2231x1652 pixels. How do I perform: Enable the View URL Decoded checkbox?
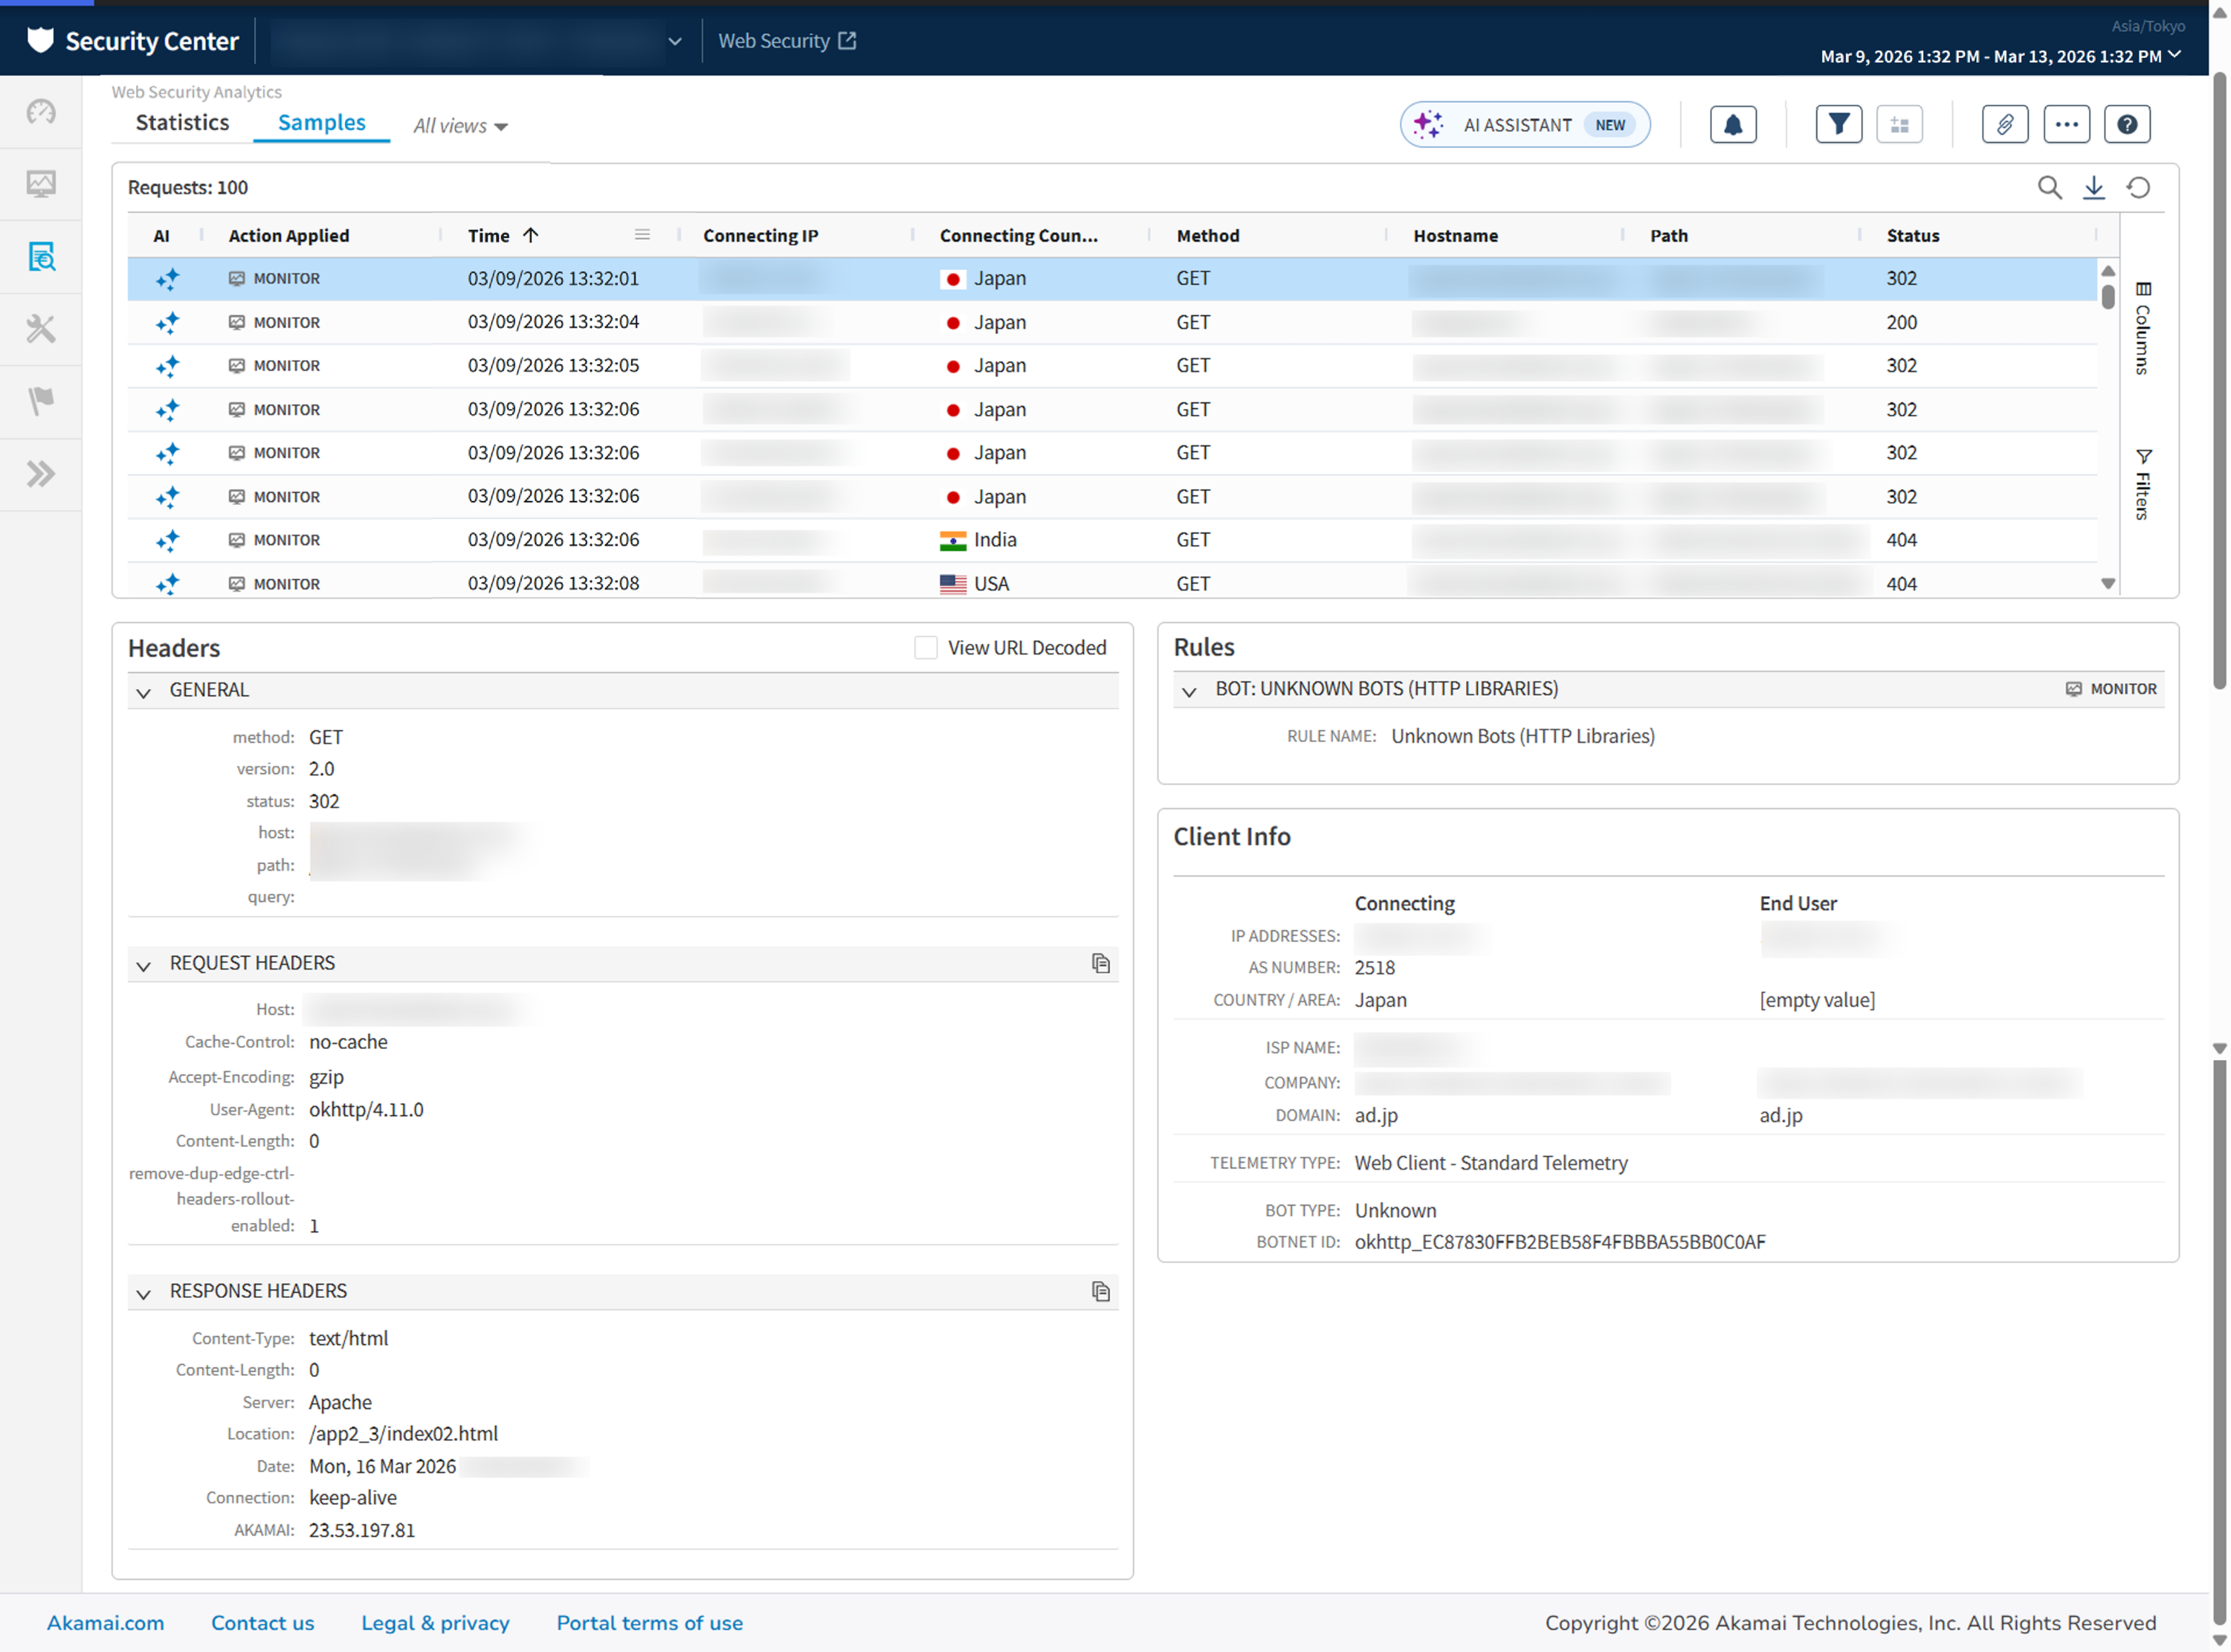click(925, 648)
